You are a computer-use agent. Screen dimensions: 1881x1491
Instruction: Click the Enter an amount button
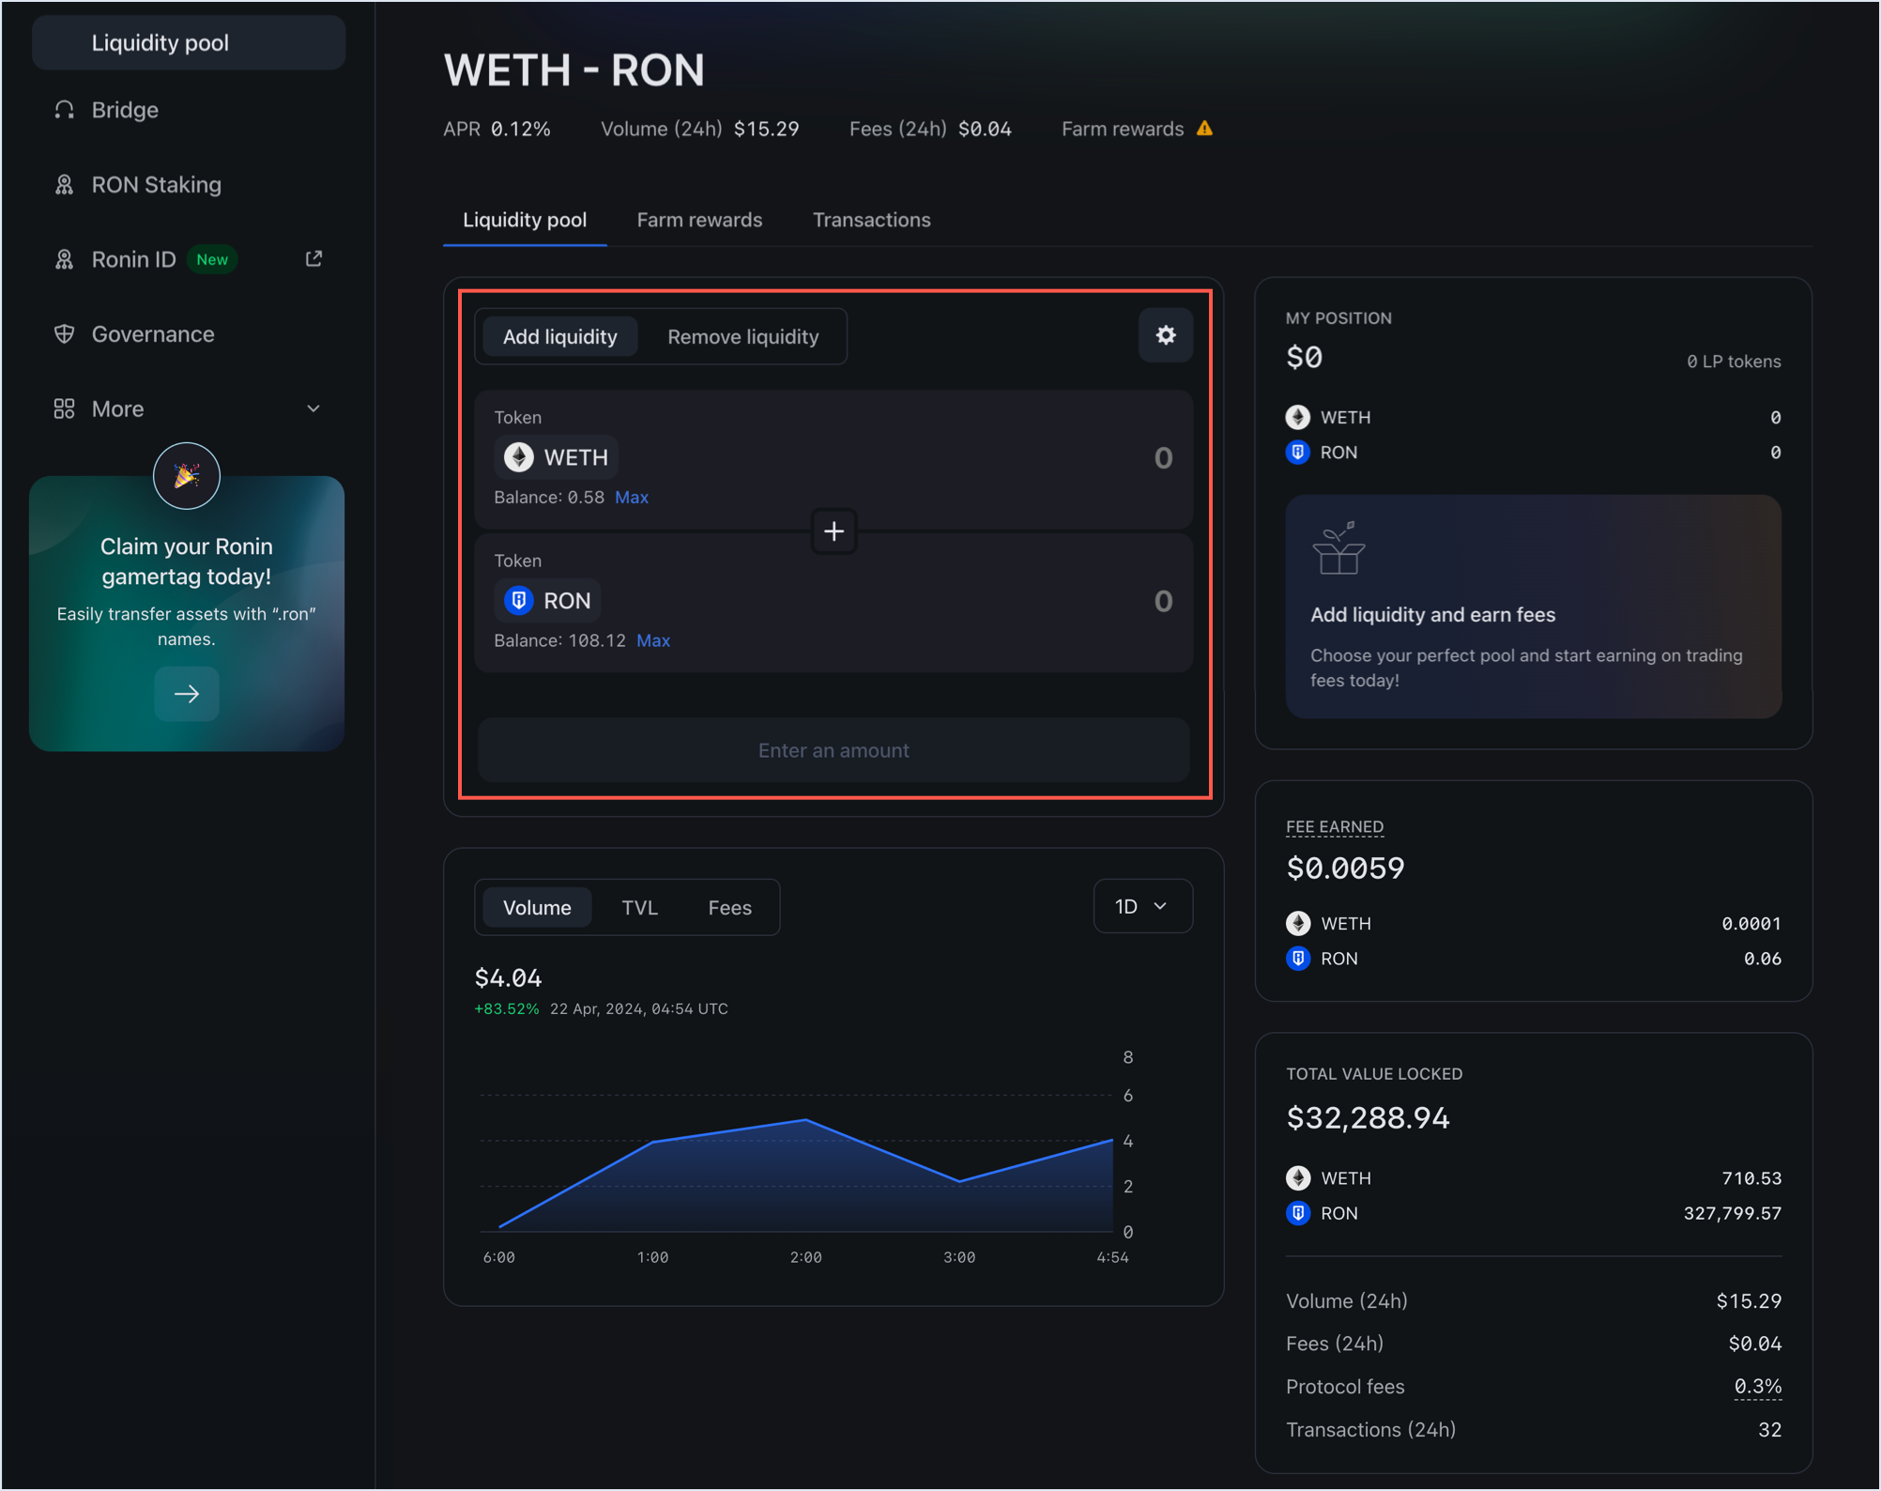(x=833, y=750)
